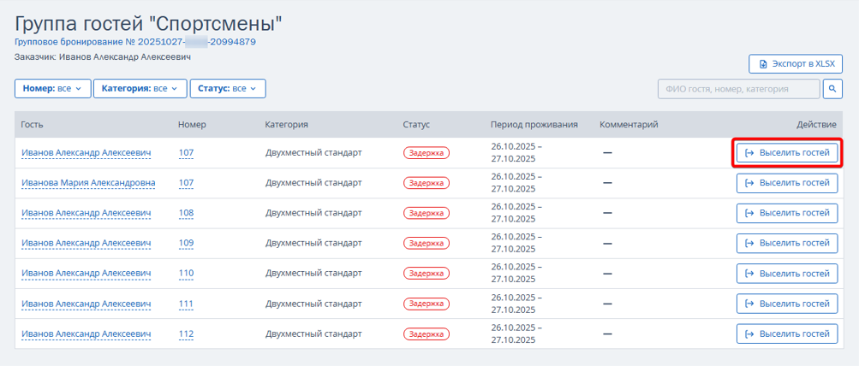The width and height of the screenshot is (859, 366).
Task: Click Выселить гостей for room 109
Action: (x=786, y=244)
